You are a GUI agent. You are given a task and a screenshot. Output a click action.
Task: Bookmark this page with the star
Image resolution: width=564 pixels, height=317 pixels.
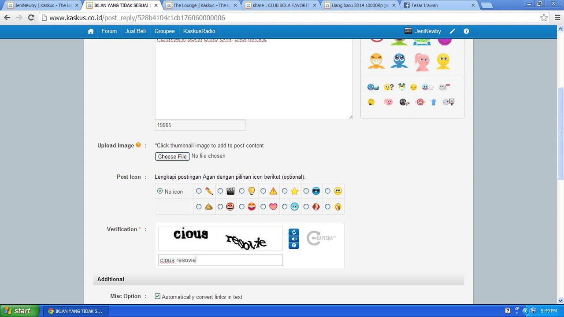tap(544, 18)
